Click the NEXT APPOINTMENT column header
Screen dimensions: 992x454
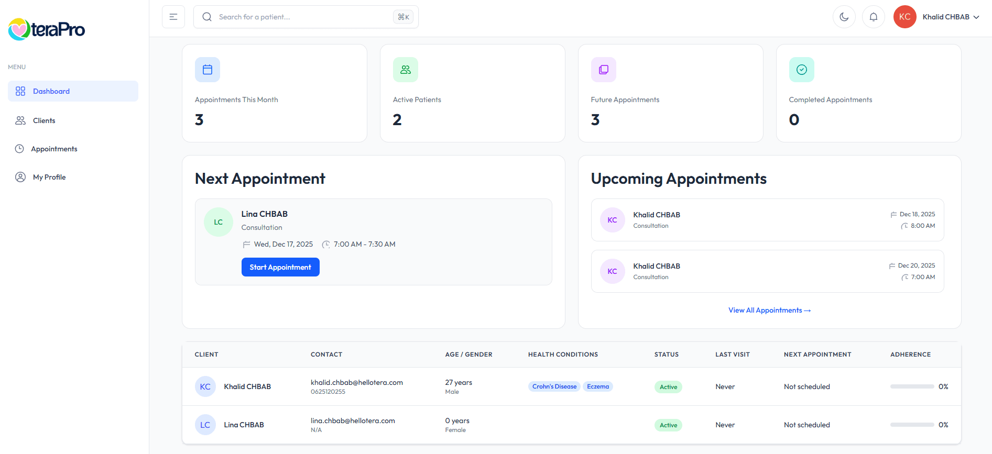coord(817,355)
